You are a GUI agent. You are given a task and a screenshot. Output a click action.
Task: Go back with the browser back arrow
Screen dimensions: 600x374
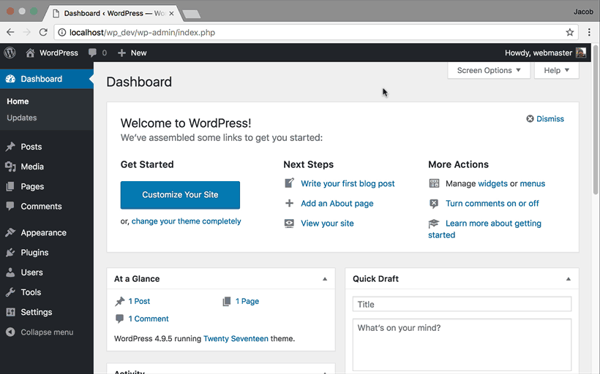[x=10, y=32]
